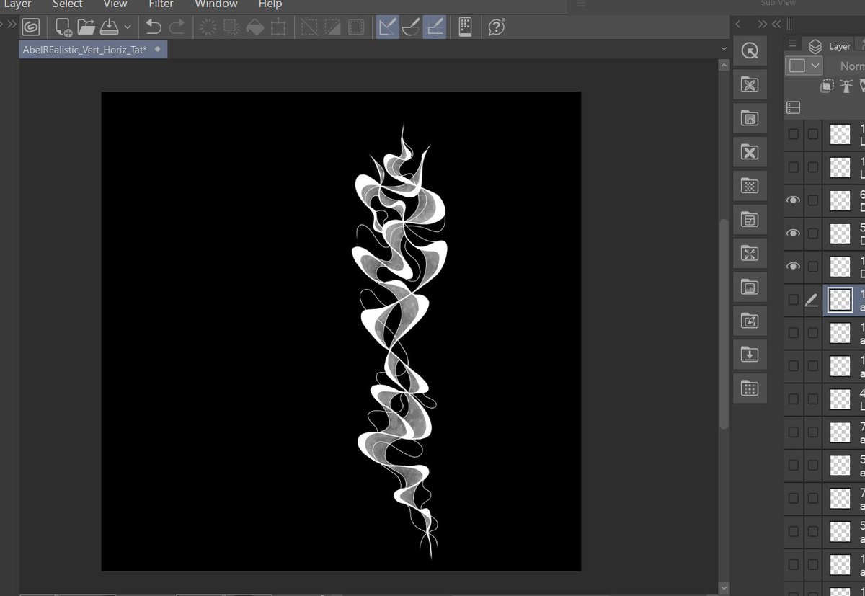Open the View menu
The height and width of the screenshot is (596, 865).
[x=115, y=4]
